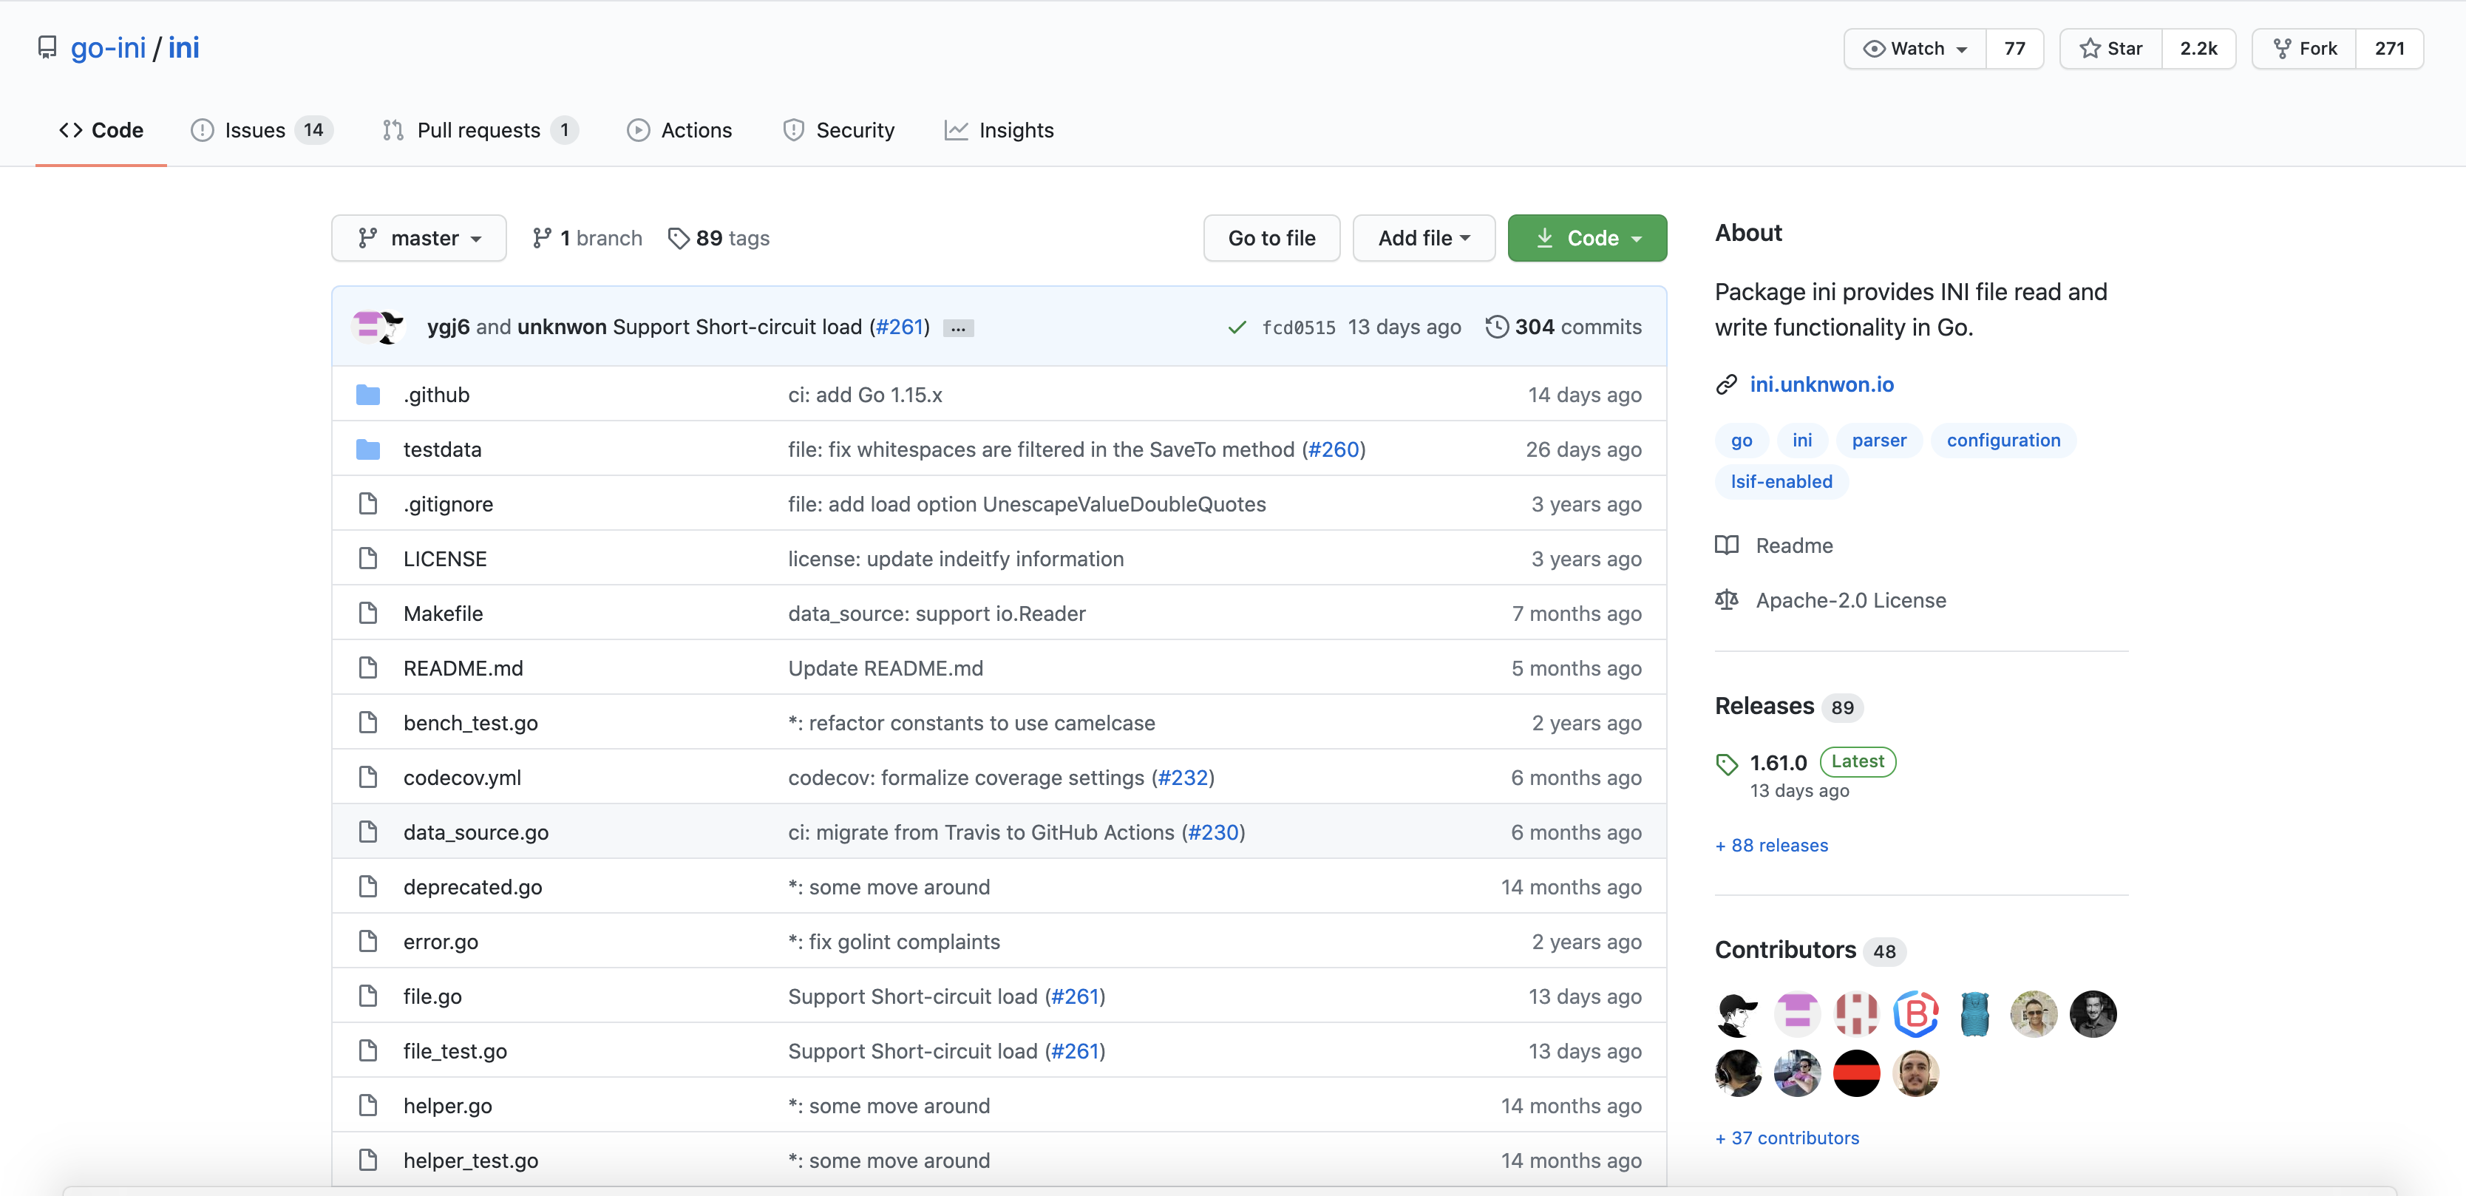This screenshot has width=2466, height=1196.
Task: Open the red and black circle contributor avatar
Action: (x=1857, y=1073)
